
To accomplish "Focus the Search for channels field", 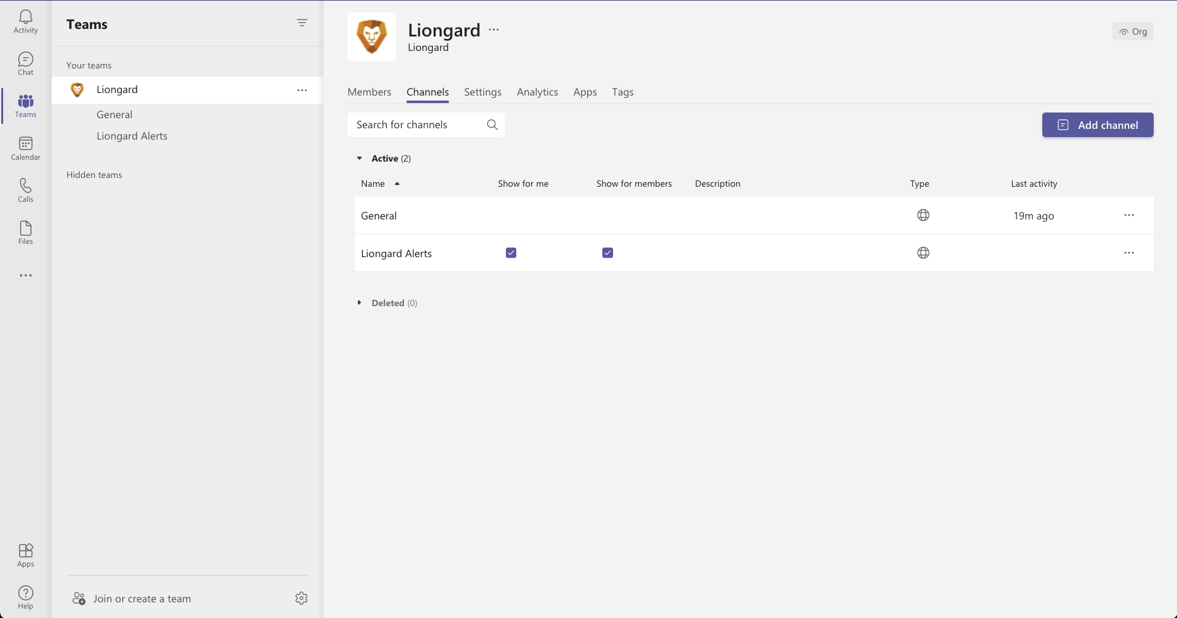I will click(x=426, y=124).
